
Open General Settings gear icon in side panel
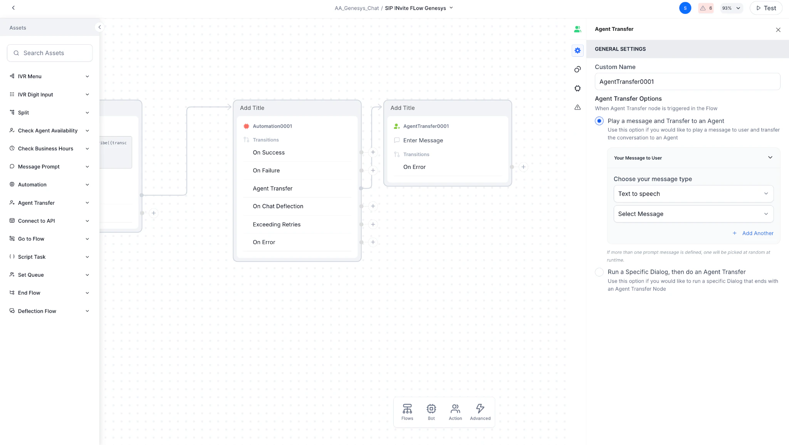pyautogui.click(x=577, y=50)
